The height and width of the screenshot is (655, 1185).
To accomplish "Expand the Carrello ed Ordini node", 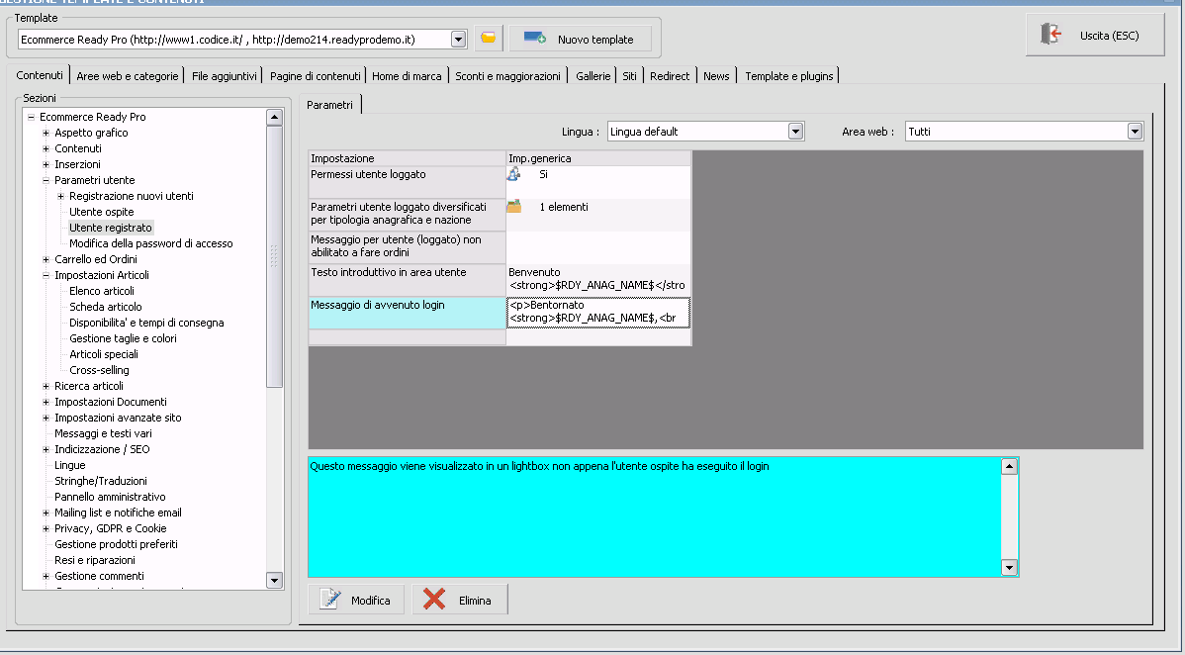I will [x=46, y=259].
